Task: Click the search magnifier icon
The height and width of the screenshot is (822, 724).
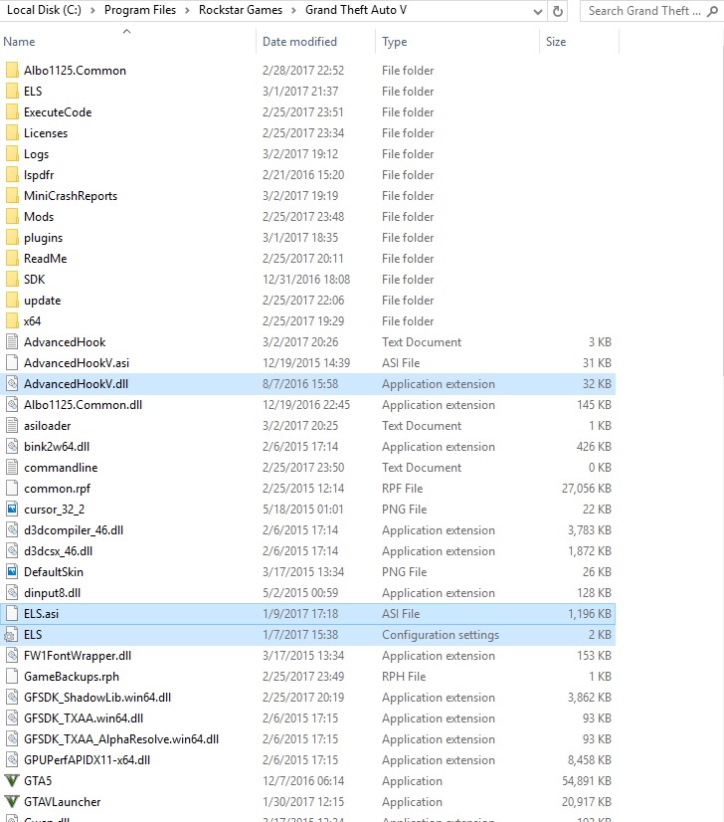Action: pyautogui.click(x=712, y=11)
